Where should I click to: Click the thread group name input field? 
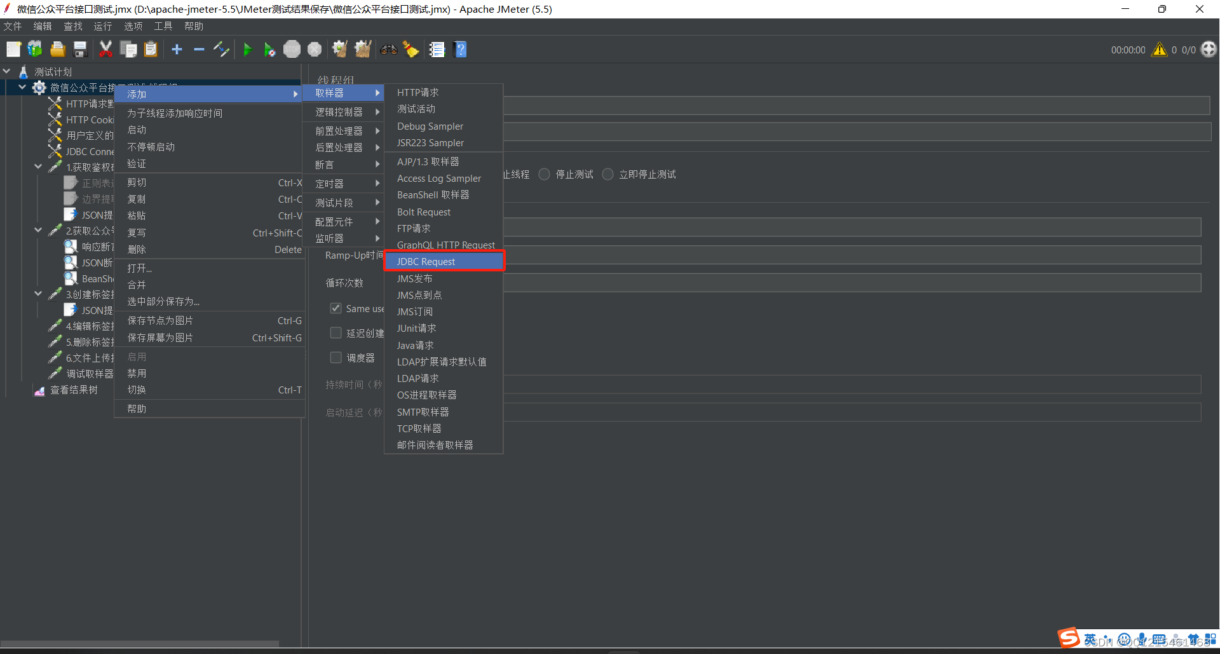857,106
